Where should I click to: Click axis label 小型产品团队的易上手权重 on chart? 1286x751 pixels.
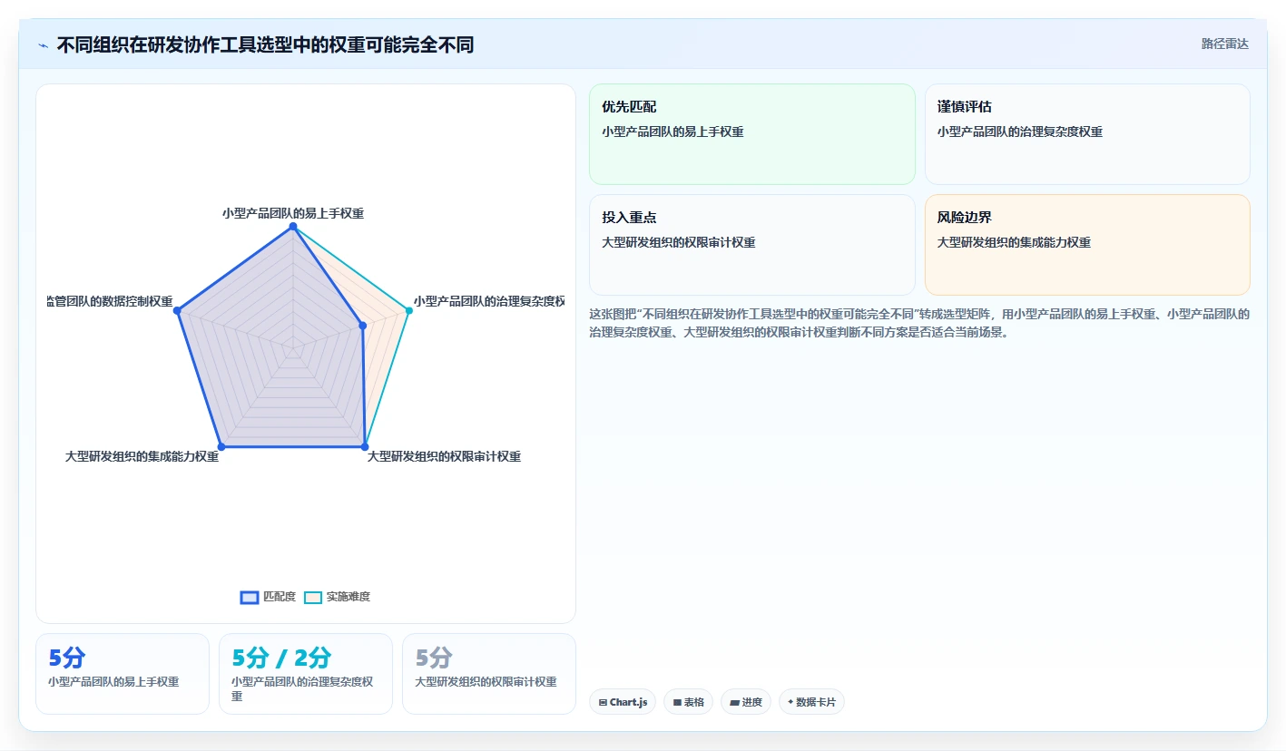click(292, 213)
